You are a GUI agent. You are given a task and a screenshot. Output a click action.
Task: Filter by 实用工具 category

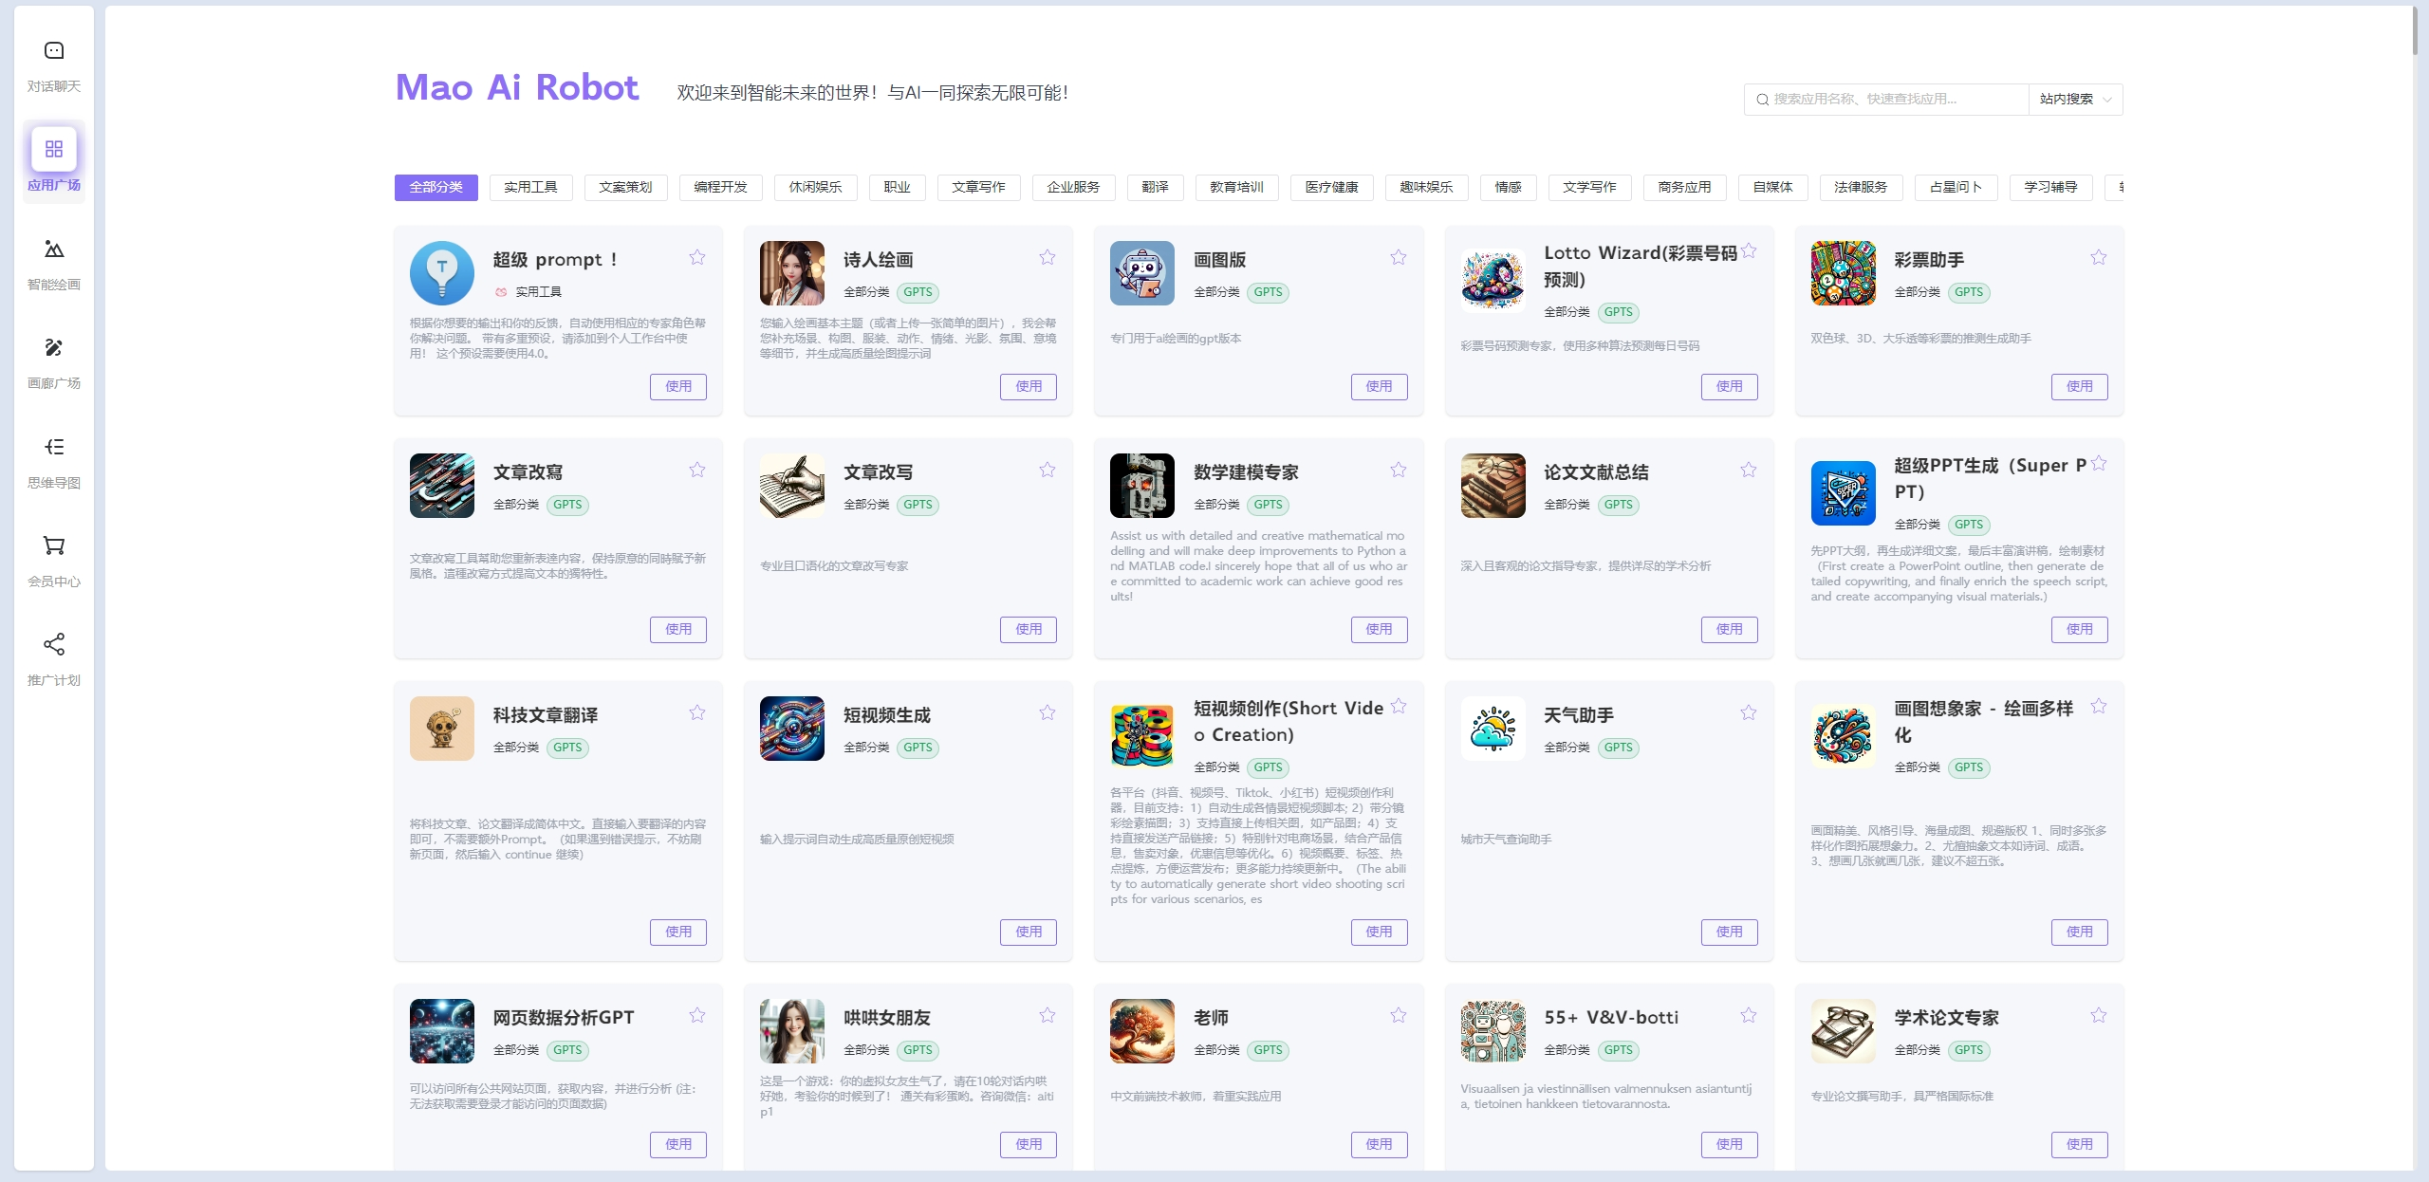[x=531, y=188]
